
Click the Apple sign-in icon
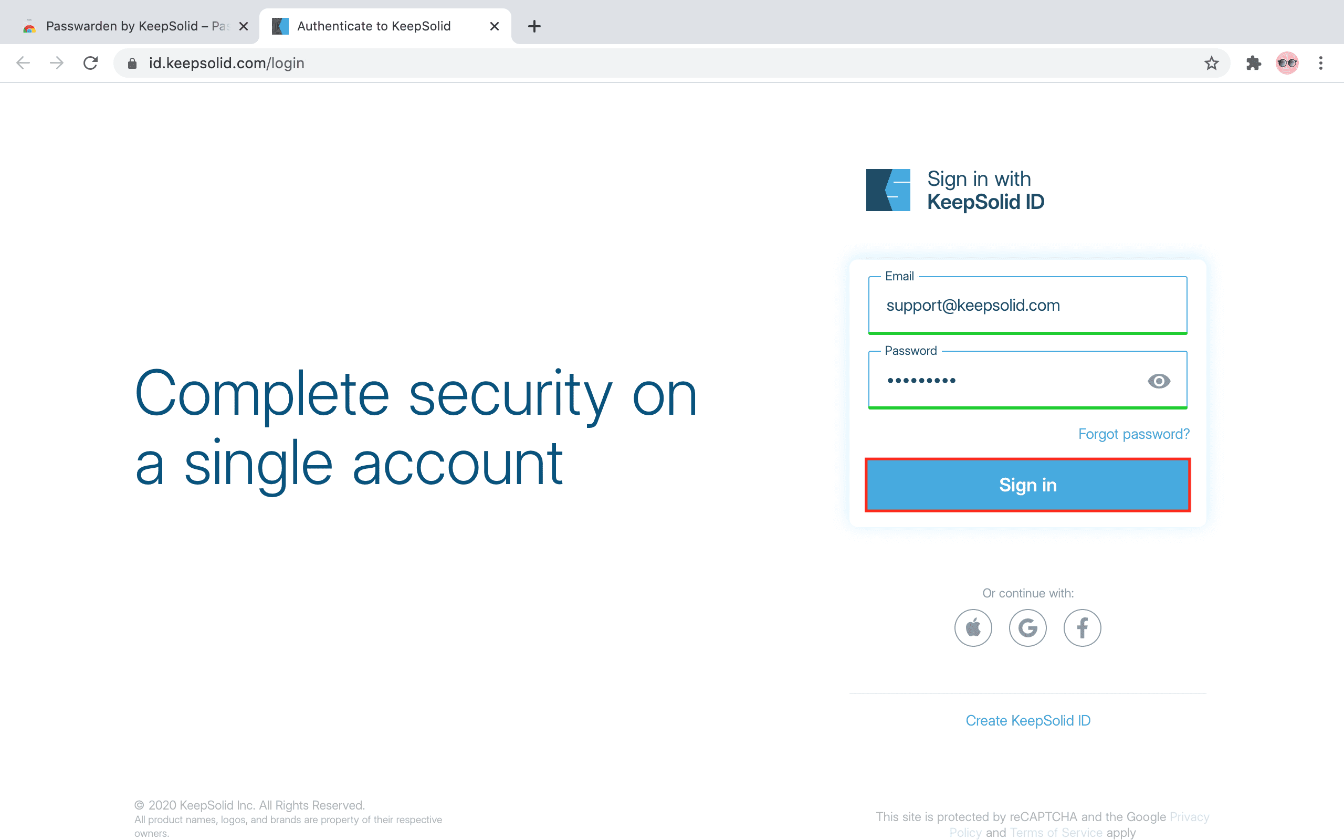click(973, 628)
